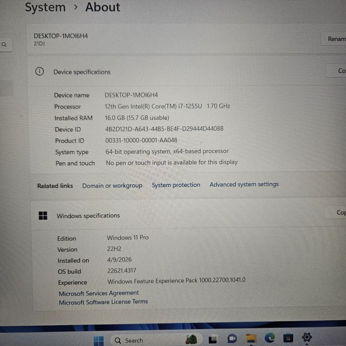
Task: Go back to System in breadcrumb
Action: (45, 8)
